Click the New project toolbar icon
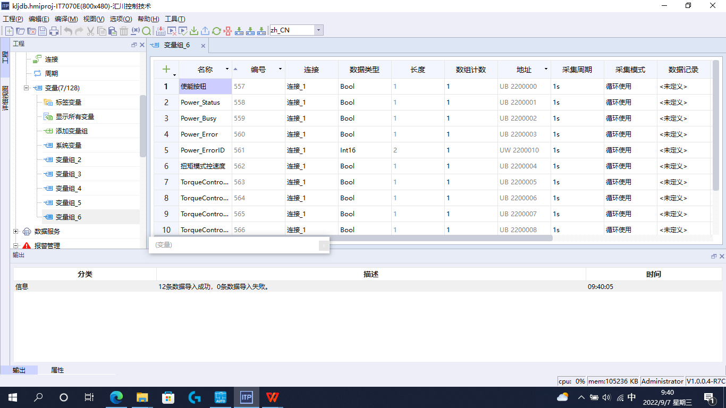Image resolution: width=726 pixels, height=408 pixels. click(x=9, y=31)
